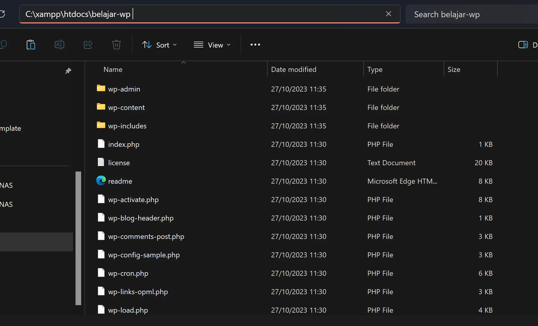Screen dimensions: 538x326
Task: Click the wp-comments-post.php file icon
Action: coord(101,236)
